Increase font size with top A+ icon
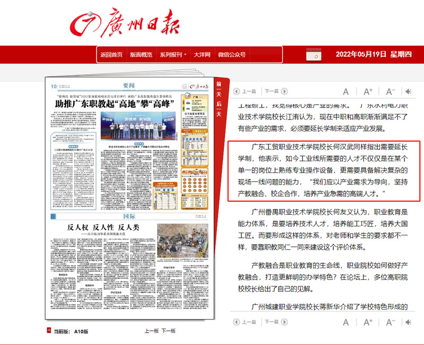The image size is (424, 345). (x=368, y=91)
